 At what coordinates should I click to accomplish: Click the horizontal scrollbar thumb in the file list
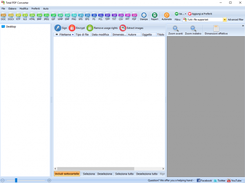coord(96,169)
